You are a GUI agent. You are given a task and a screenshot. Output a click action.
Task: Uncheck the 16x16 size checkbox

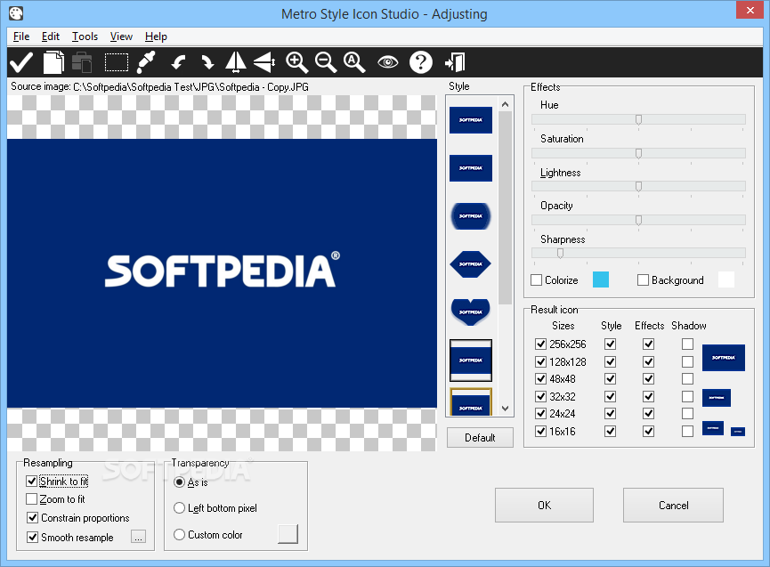tap(540, 432)
